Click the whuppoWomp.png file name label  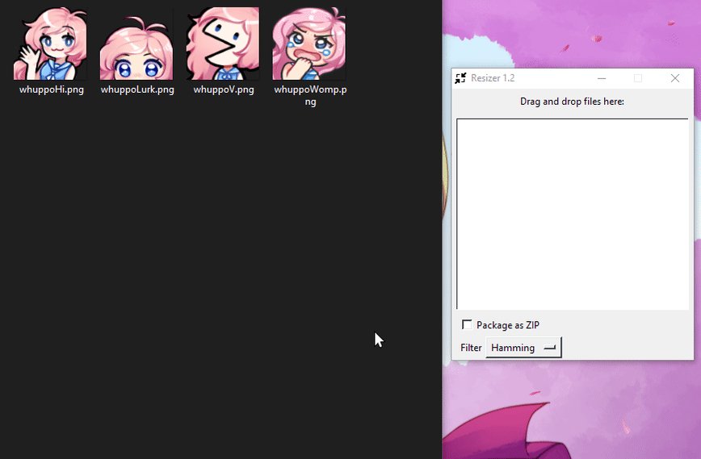[x=310, y=95]
